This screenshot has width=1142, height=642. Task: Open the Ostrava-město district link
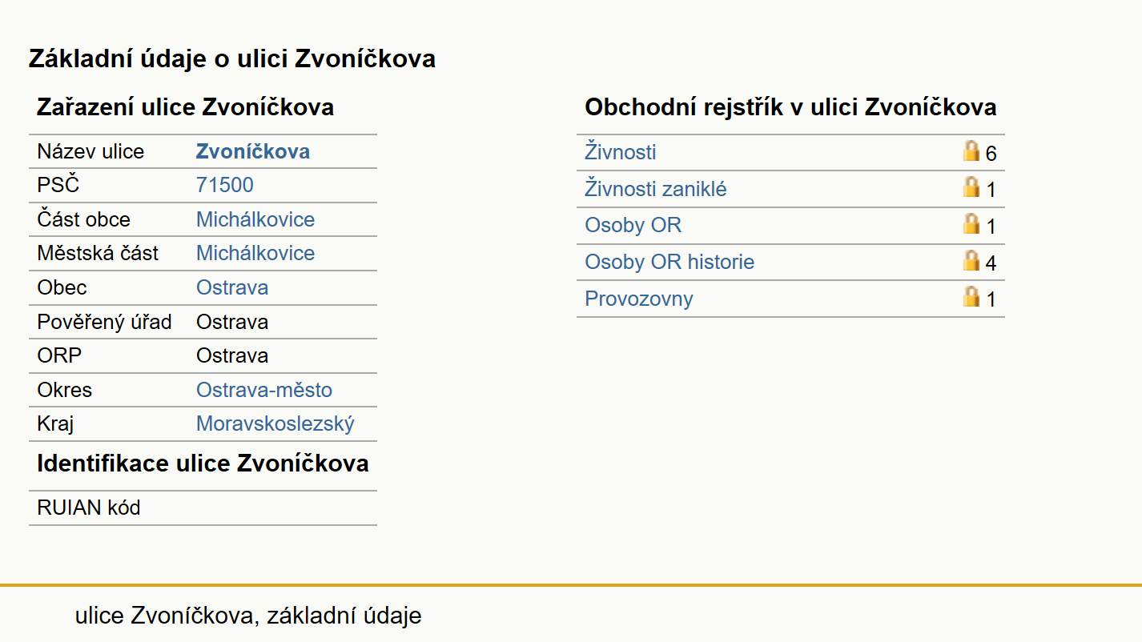point(264,390)
